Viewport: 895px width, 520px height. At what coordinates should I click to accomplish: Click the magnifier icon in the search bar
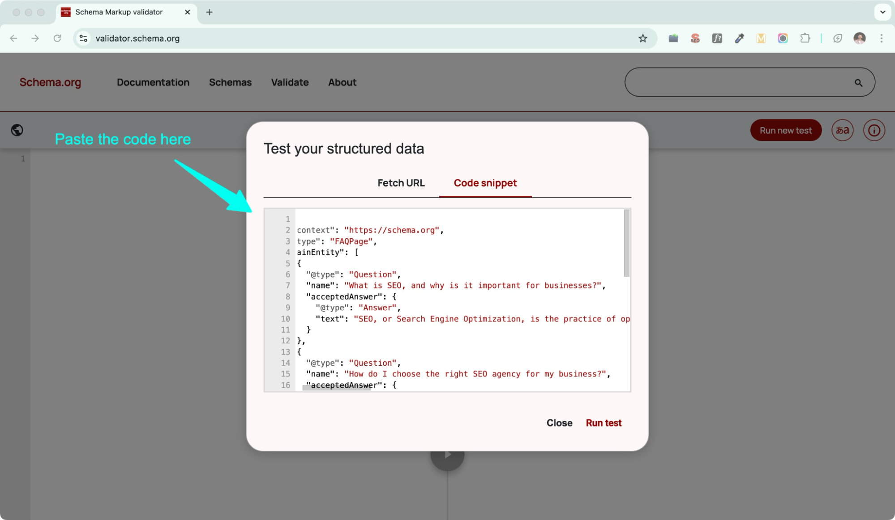pyautogui.click(x=858, y=82)
